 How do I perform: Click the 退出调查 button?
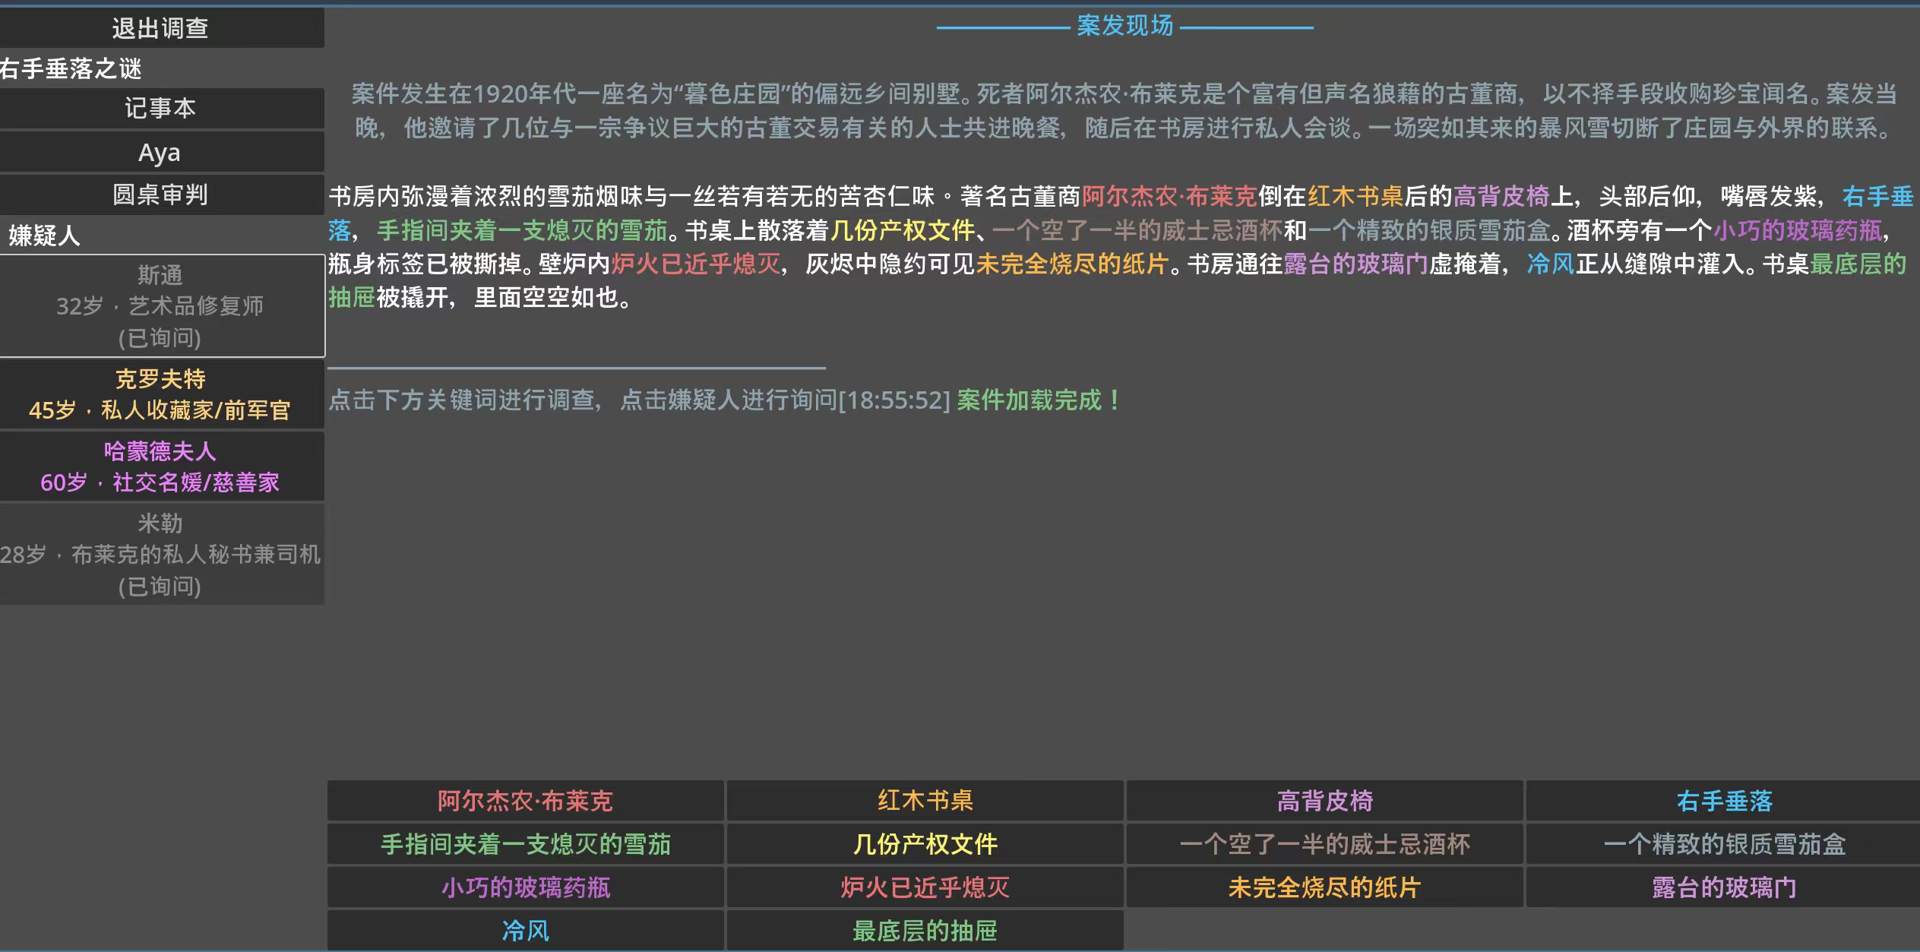[161, 29]
